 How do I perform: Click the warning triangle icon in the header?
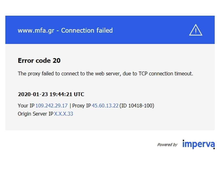click(x=196, y=30)
